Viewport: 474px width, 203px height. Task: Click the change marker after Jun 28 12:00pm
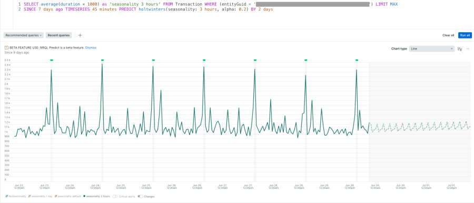pyautogui.click(x=306, y=60)
